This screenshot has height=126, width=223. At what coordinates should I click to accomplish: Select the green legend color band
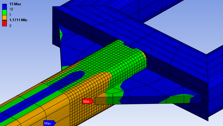pos(4,13)
